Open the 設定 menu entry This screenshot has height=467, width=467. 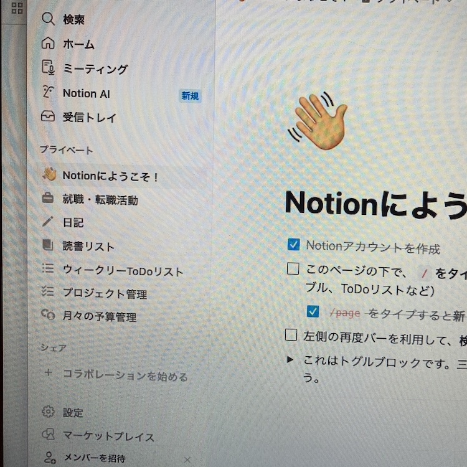73,412
